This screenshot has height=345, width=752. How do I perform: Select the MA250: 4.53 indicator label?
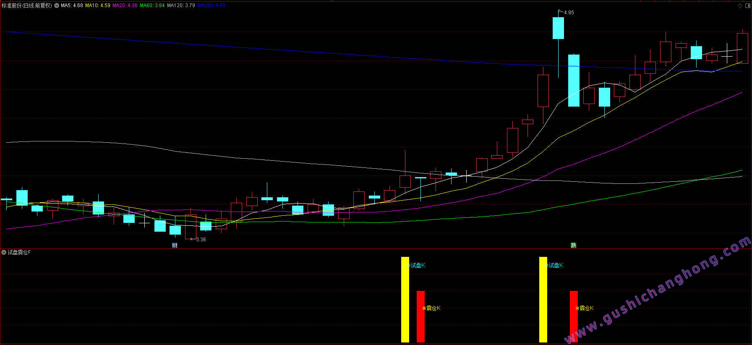click(211, 5)
